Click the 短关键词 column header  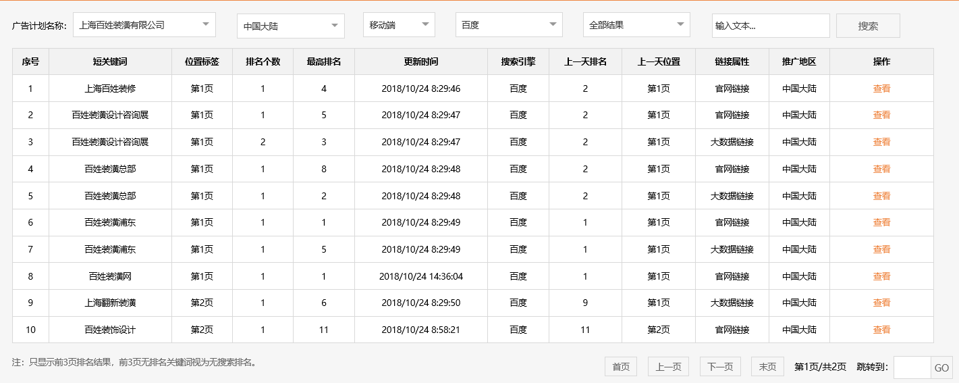click(110, 61)
